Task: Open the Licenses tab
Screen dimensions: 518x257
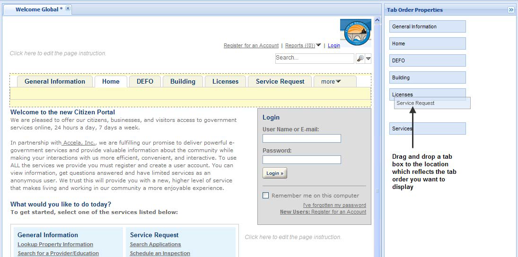Action: pos(225,82)
